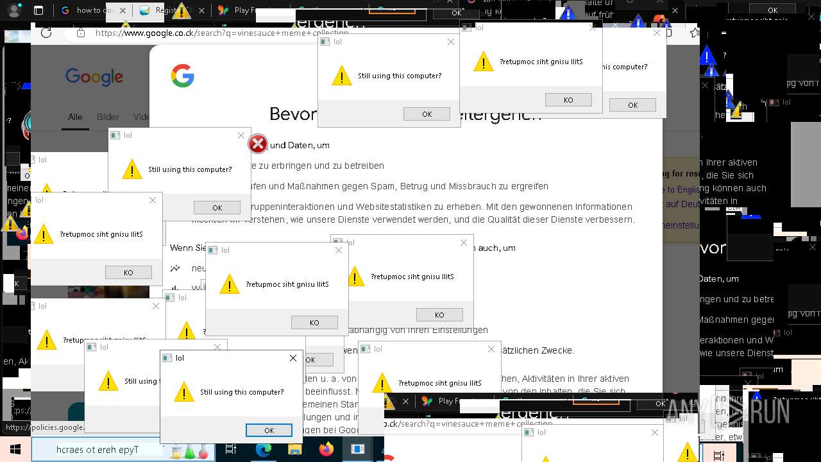The height and width of the screenshot is (462, 821).
Task: Open Microsoft Edge from the taskbar
Action: [x=264, y=450]
